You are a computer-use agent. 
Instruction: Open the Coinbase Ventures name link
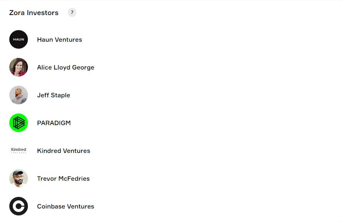coord(65,206)
